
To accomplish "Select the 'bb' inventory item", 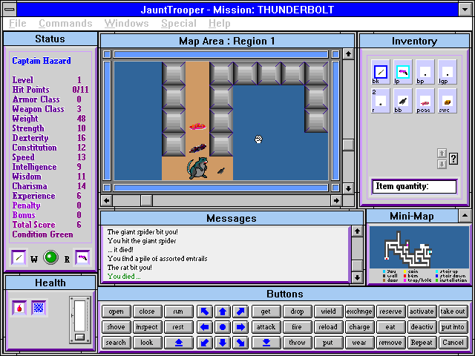I will pyautogui.click(x=403, y=101).
